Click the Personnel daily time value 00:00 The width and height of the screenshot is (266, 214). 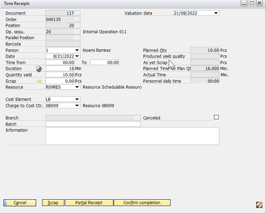[x=205, y=81]
